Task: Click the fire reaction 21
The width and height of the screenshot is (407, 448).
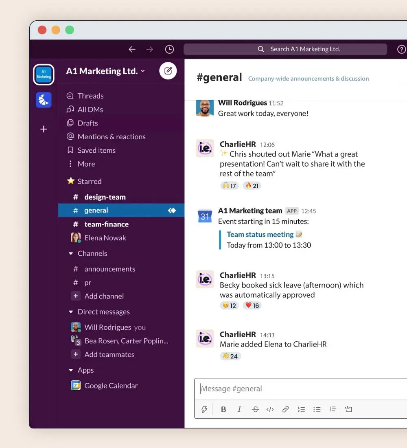Action: tap(252, 186)
